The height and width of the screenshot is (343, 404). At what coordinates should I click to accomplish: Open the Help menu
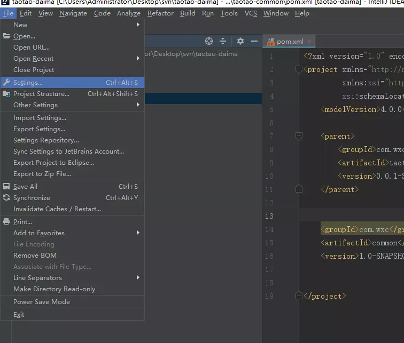[x=302, y=13]
